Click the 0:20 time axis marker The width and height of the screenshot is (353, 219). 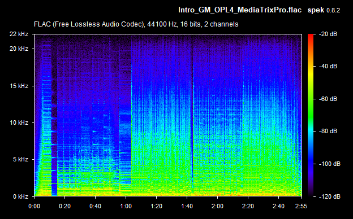pos(65,206)
